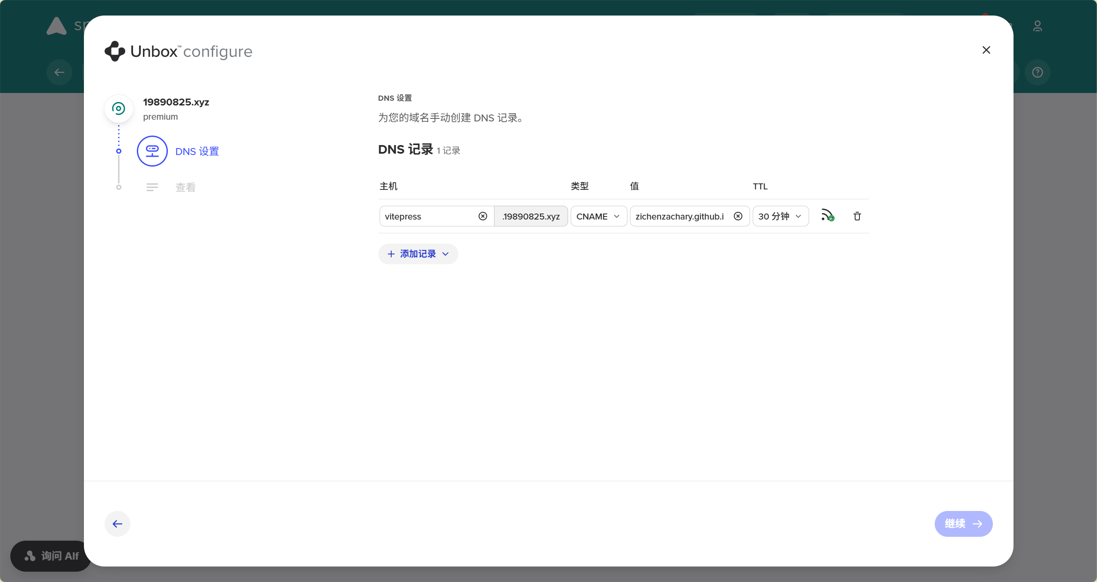Delete the vitepress CNAME record
The height and width of the screenshot is (582, 1097).
[857, 216]
